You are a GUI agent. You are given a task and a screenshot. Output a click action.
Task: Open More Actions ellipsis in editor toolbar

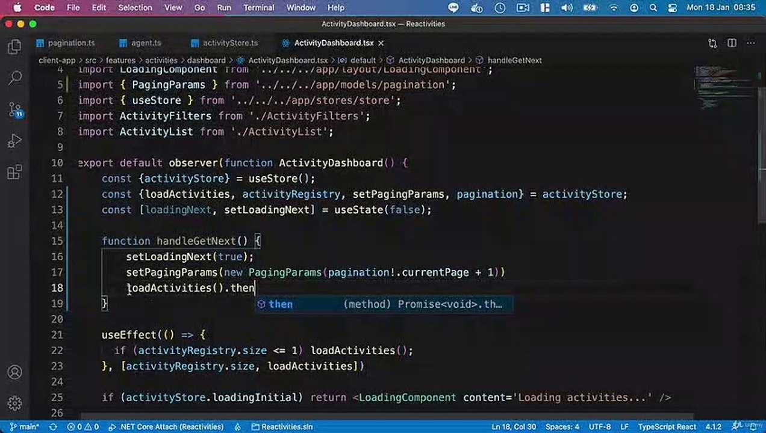coord(750,43)
